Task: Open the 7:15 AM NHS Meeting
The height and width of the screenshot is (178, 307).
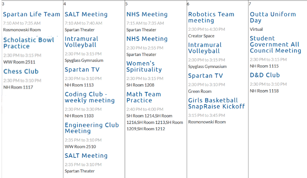Action: pyautogui.click(x=147, y=14)
